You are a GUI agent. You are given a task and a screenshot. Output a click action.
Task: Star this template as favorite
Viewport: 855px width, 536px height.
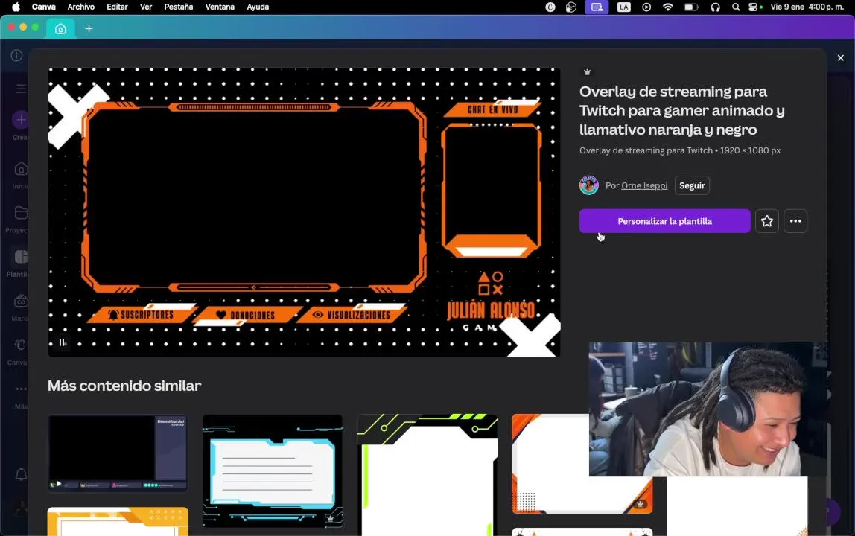pyautogui.click(x=766, y=221)
